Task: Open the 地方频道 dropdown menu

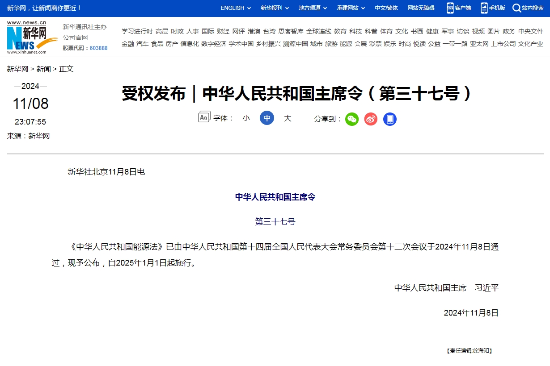Action: pos(313,8)
